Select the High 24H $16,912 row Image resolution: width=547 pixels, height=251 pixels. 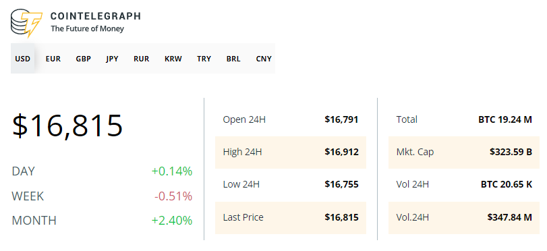click(291, 152)
